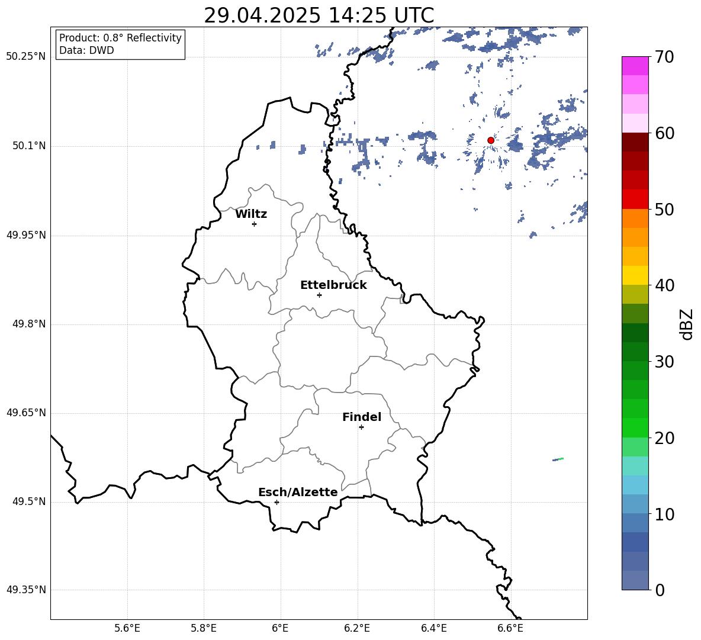The height and width of the screenshot is (640, 701).
Task: Click the Wiltz label
Action: [251, 214]
